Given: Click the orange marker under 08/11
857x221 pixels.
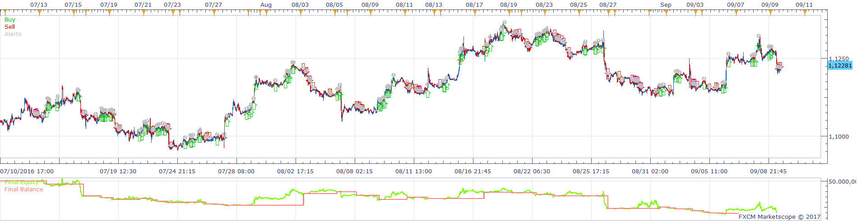Looking at the screenshot, I should 404,13.
